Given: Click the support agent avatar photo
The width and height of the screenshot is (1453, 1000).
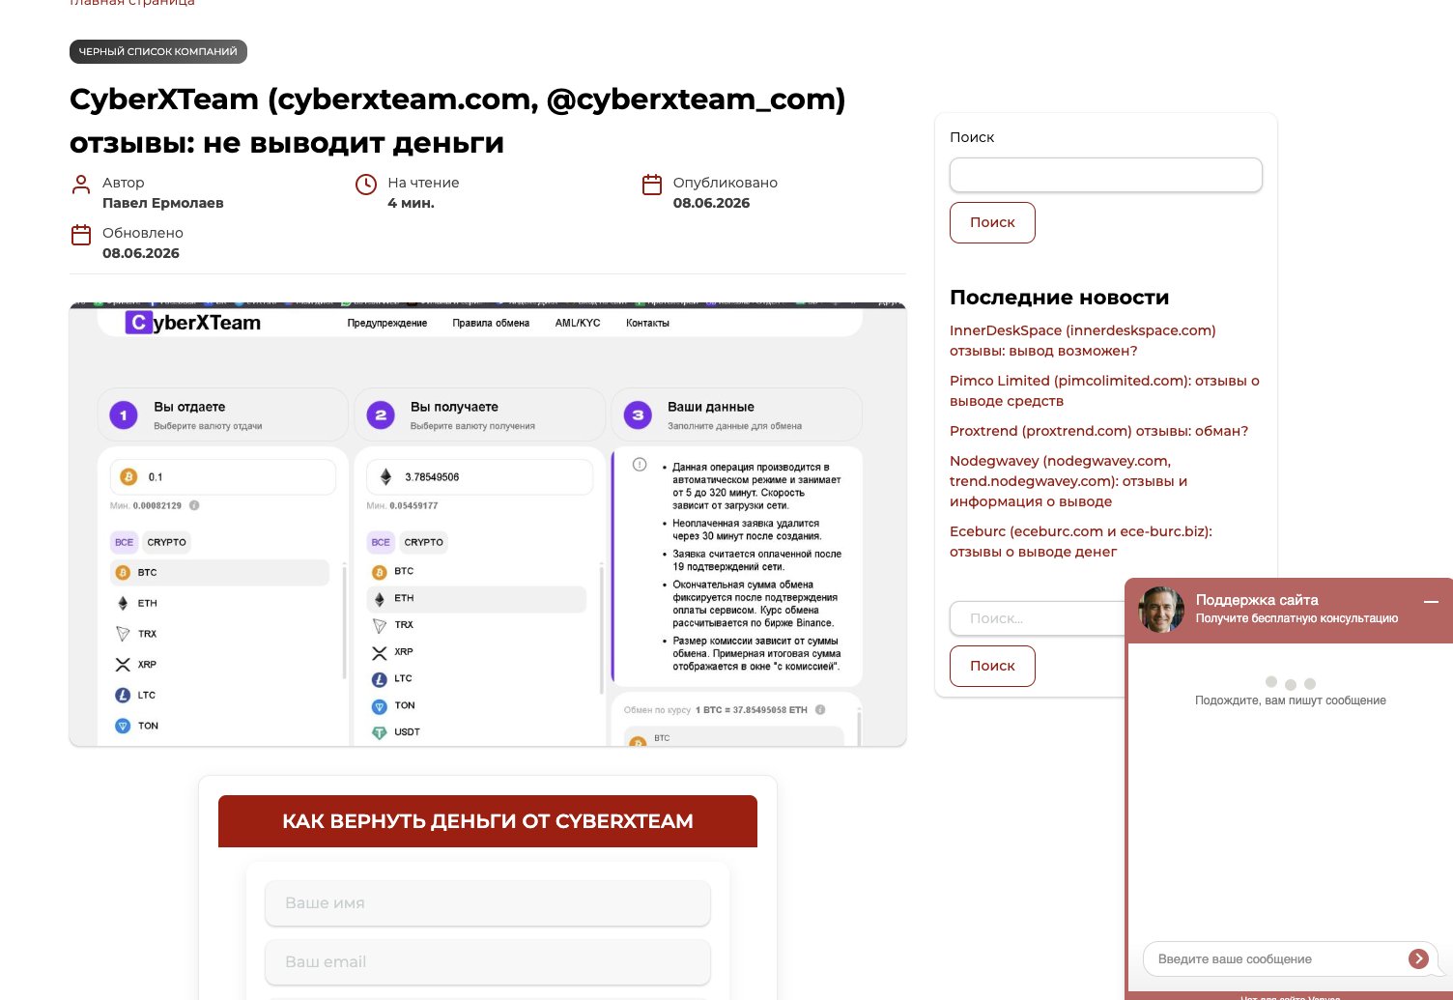Looking at the screenshot, I should pos(1161,610).
